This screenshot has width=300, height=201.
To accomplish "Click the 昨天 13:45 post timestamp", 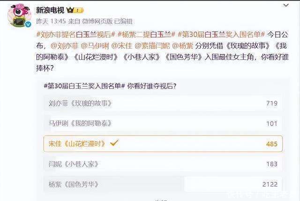I will (51, 21).
